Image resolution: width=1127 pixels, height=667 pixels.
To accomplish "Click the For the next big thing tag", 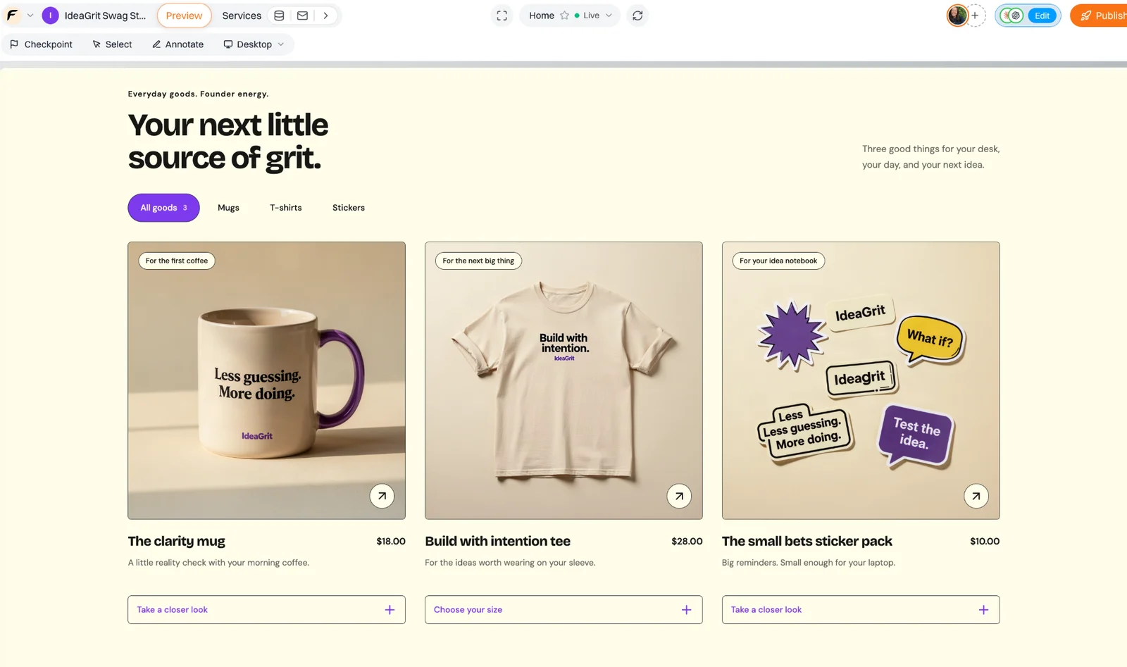I will coord(478,261).
